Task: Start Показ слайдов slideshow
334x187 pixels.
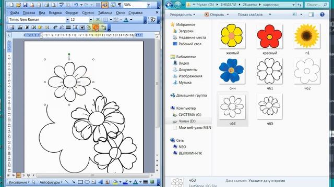Action: coord(250,15)
